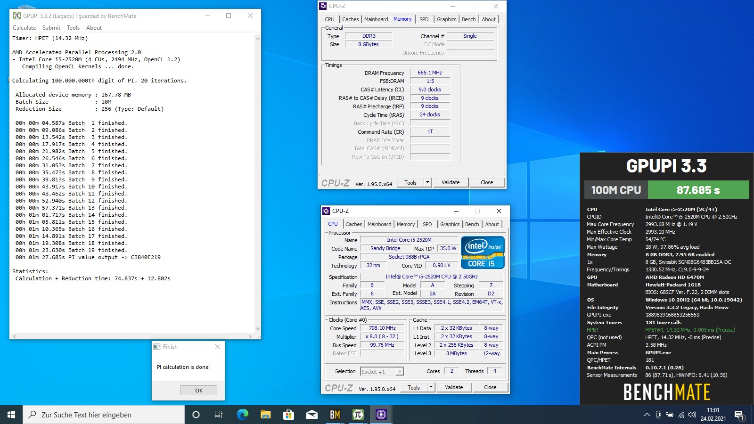Click the GPUPI window title bar pi icon
Screen dimensions: 754x424
[16, 16]
